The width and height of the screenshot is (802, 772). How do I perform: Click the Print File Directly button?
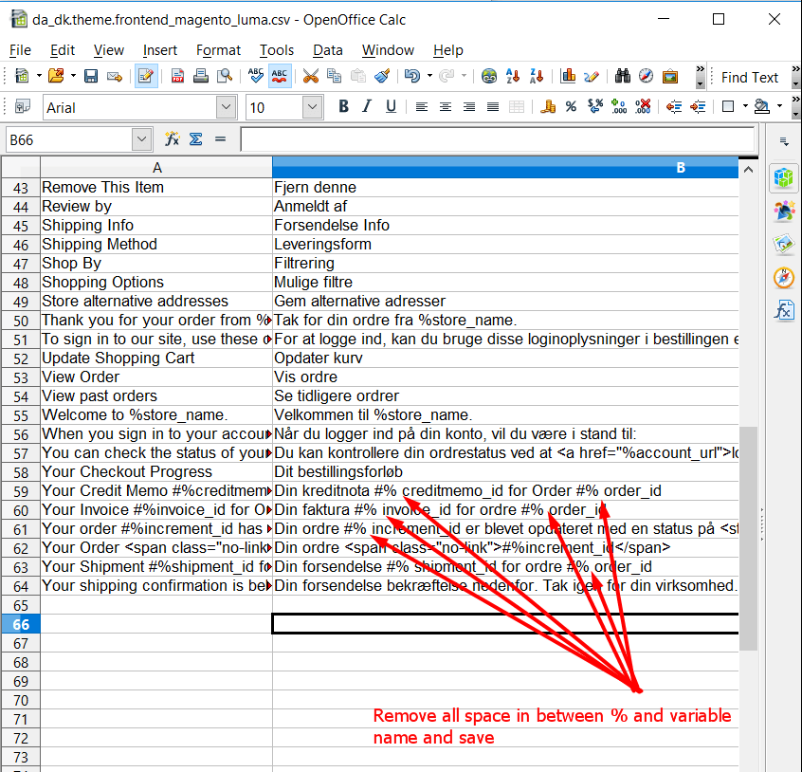point(201,77)
